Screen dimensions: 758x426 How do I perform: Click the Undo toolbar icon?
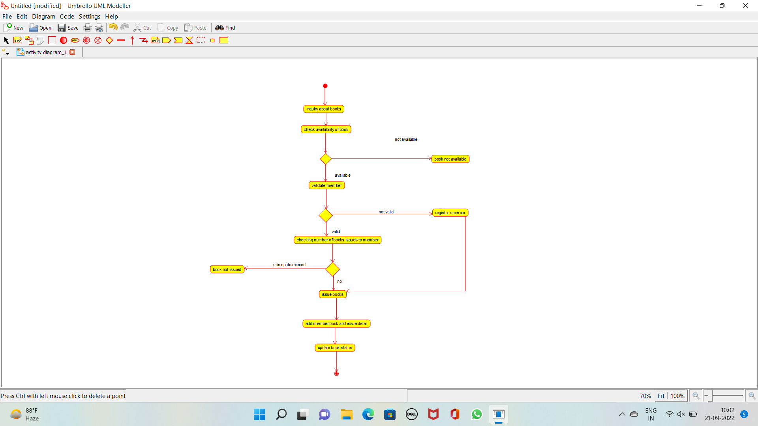(x=113, y=27)
